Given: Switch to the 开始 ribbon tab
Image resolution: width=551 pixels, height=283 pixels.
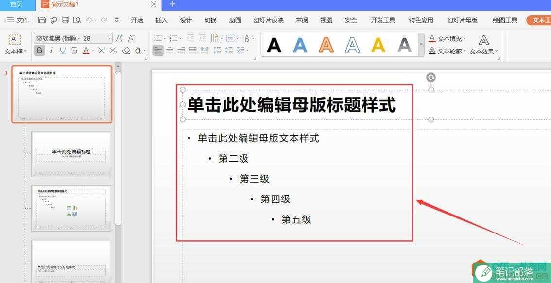Looking at the screenshot, I should point(137,20).
